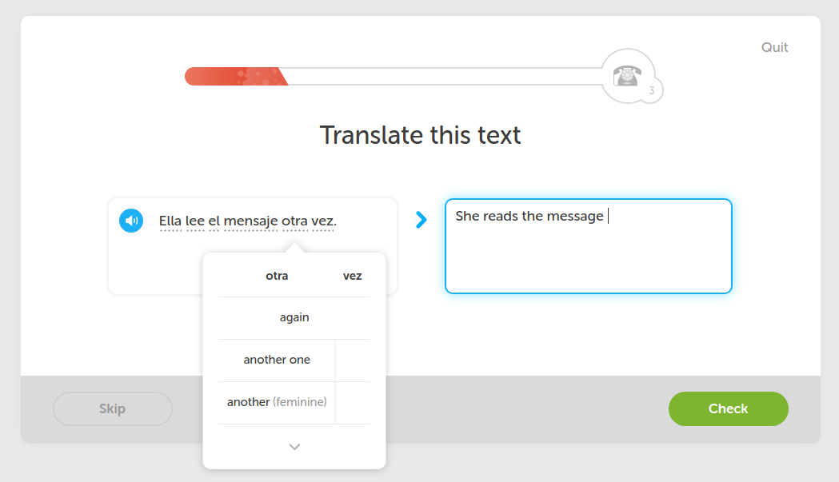Click the number 3 badge beside phone icon
This screenshot has width=839, height=482.
(652, 90)
